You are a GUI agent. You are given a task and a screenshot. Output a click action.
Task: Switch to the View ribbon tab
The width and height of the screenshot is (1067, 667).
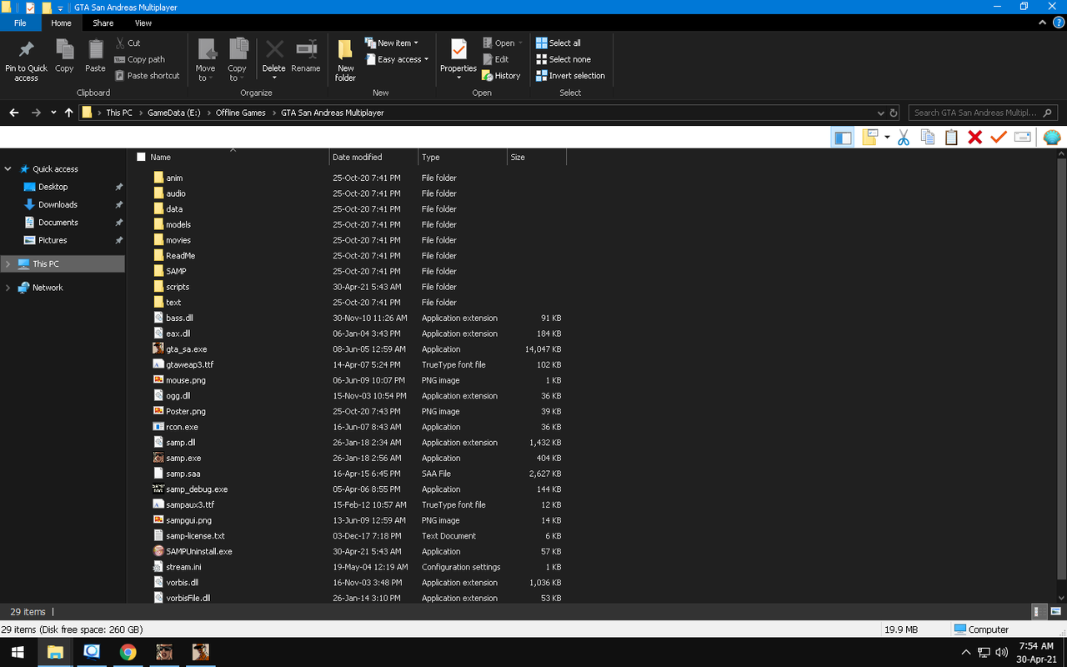(143, 23)
